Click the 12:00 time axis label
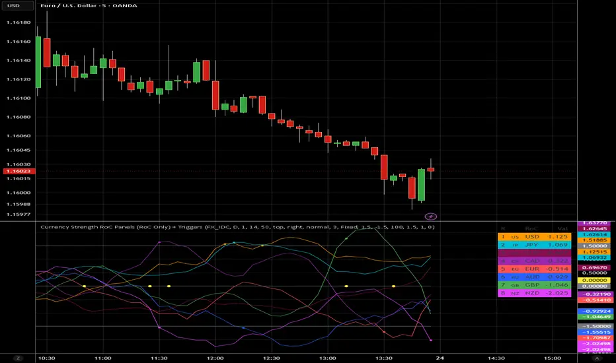 (x=215, y=358)
